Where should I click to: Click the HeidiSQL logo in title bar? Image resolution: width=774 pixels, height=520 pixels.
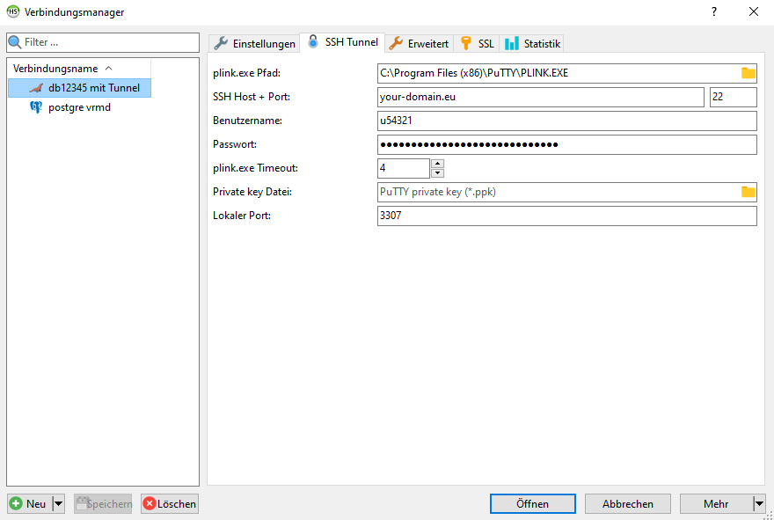[x=13, y=11]
